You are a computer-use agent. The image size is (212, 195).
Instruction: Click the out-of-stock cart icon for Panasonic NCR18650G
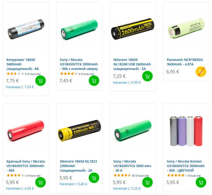pos(201,72)
